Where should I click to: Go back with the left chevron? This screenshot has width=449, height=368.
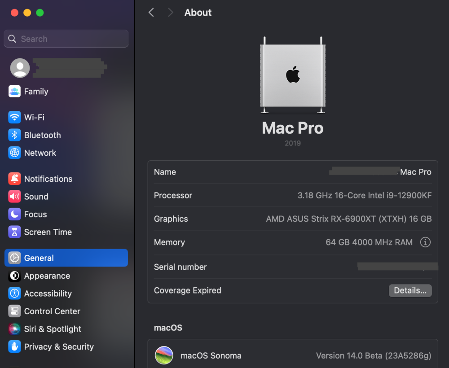click(151, 12)
